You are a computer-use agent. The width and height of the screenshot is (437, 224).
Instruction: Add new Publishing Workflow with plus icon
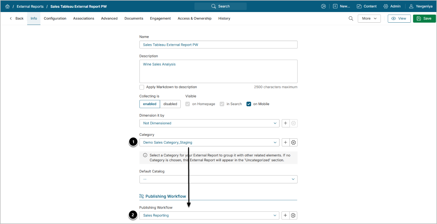click(286, 215)
